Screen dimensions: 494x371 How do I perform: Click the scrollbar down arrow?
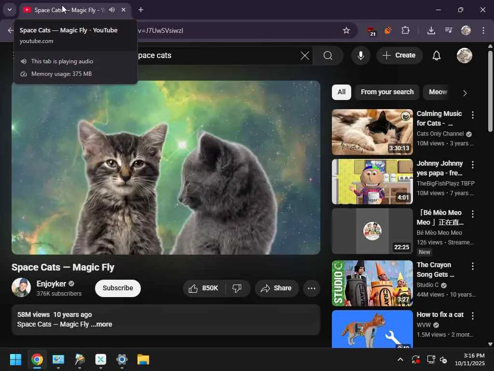coord(490,344)
